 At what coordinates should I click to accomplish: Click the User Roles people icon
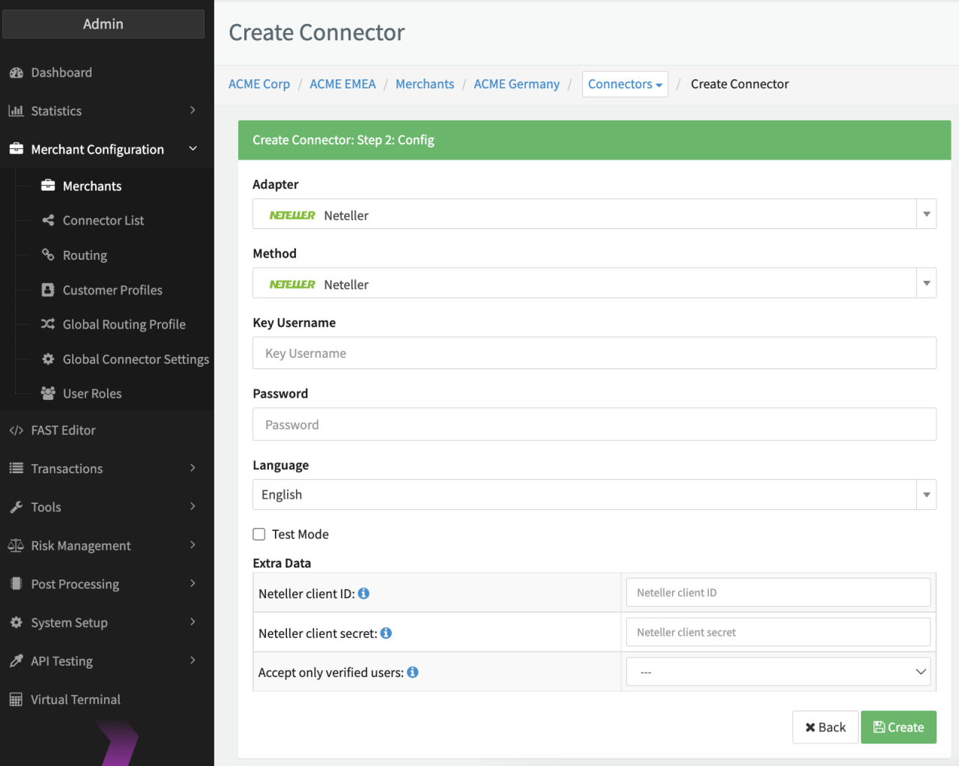pos(48,393)
